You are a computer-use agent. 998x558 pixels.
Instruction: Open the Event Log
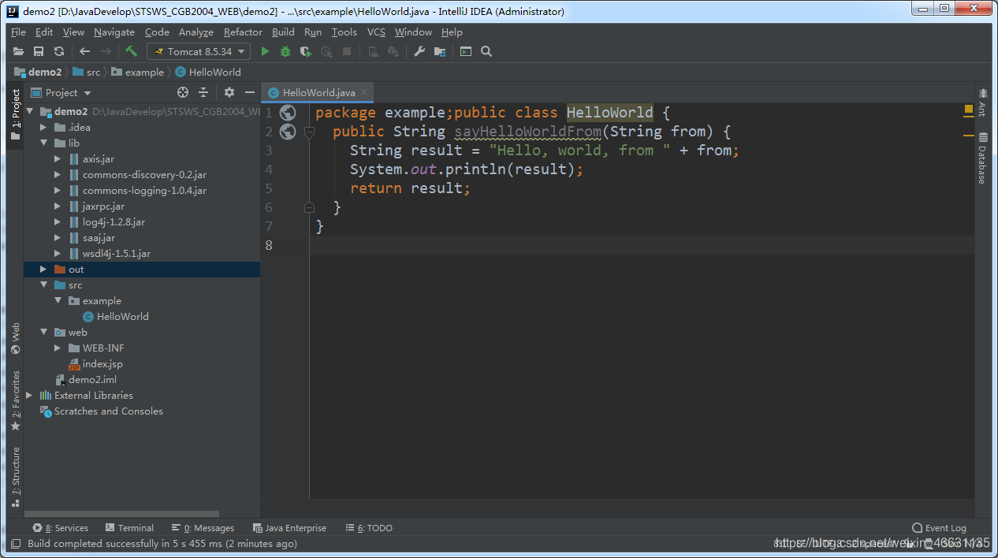[939, 528]
